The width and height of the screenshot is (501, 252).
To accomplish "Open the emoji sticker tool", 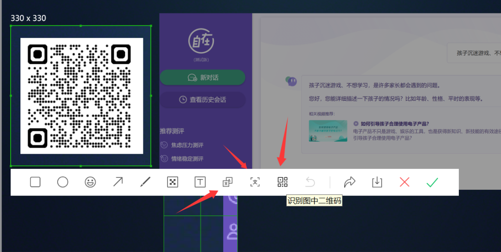I will [x=90, y=182].
